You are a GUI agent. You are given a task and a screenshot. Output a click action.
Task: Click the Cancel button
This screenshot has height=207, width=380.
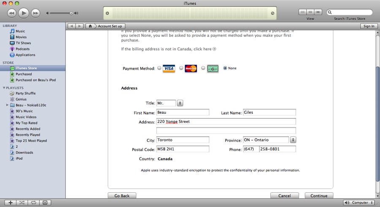[285, 196]
